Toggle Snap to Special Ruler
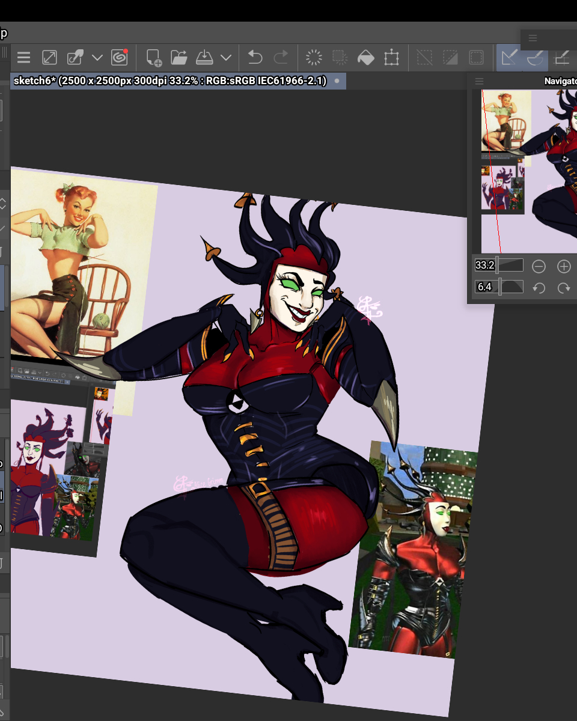This screenshot has width=577, height=721. 535,58
